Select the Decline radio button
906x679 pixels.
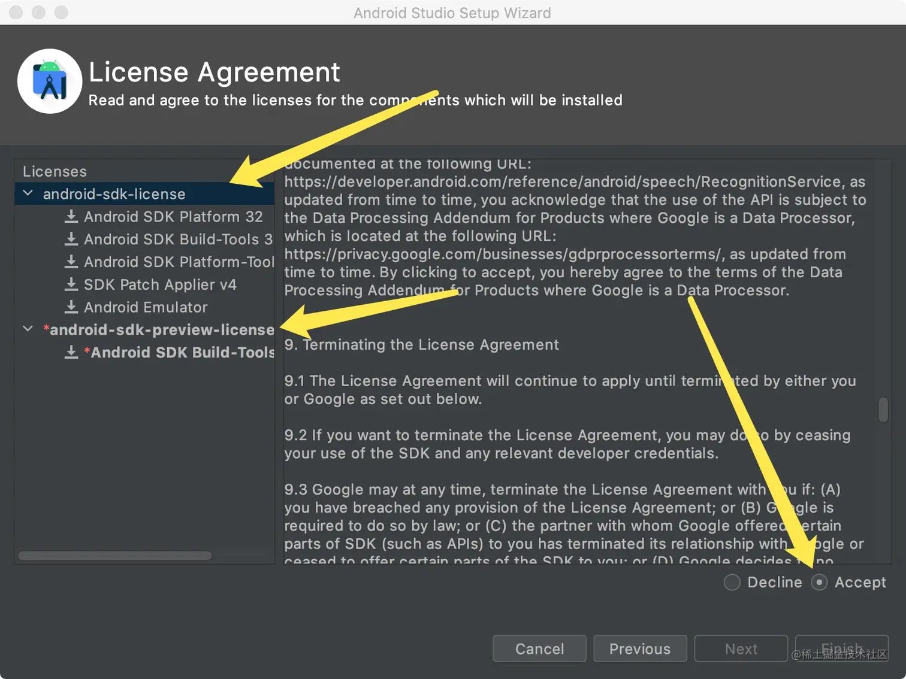732,582
